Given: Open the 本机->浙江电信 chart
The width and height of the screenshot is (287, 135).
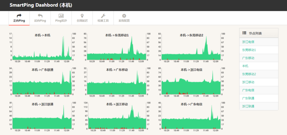Looking at the screenshot, I should [192, 82].
